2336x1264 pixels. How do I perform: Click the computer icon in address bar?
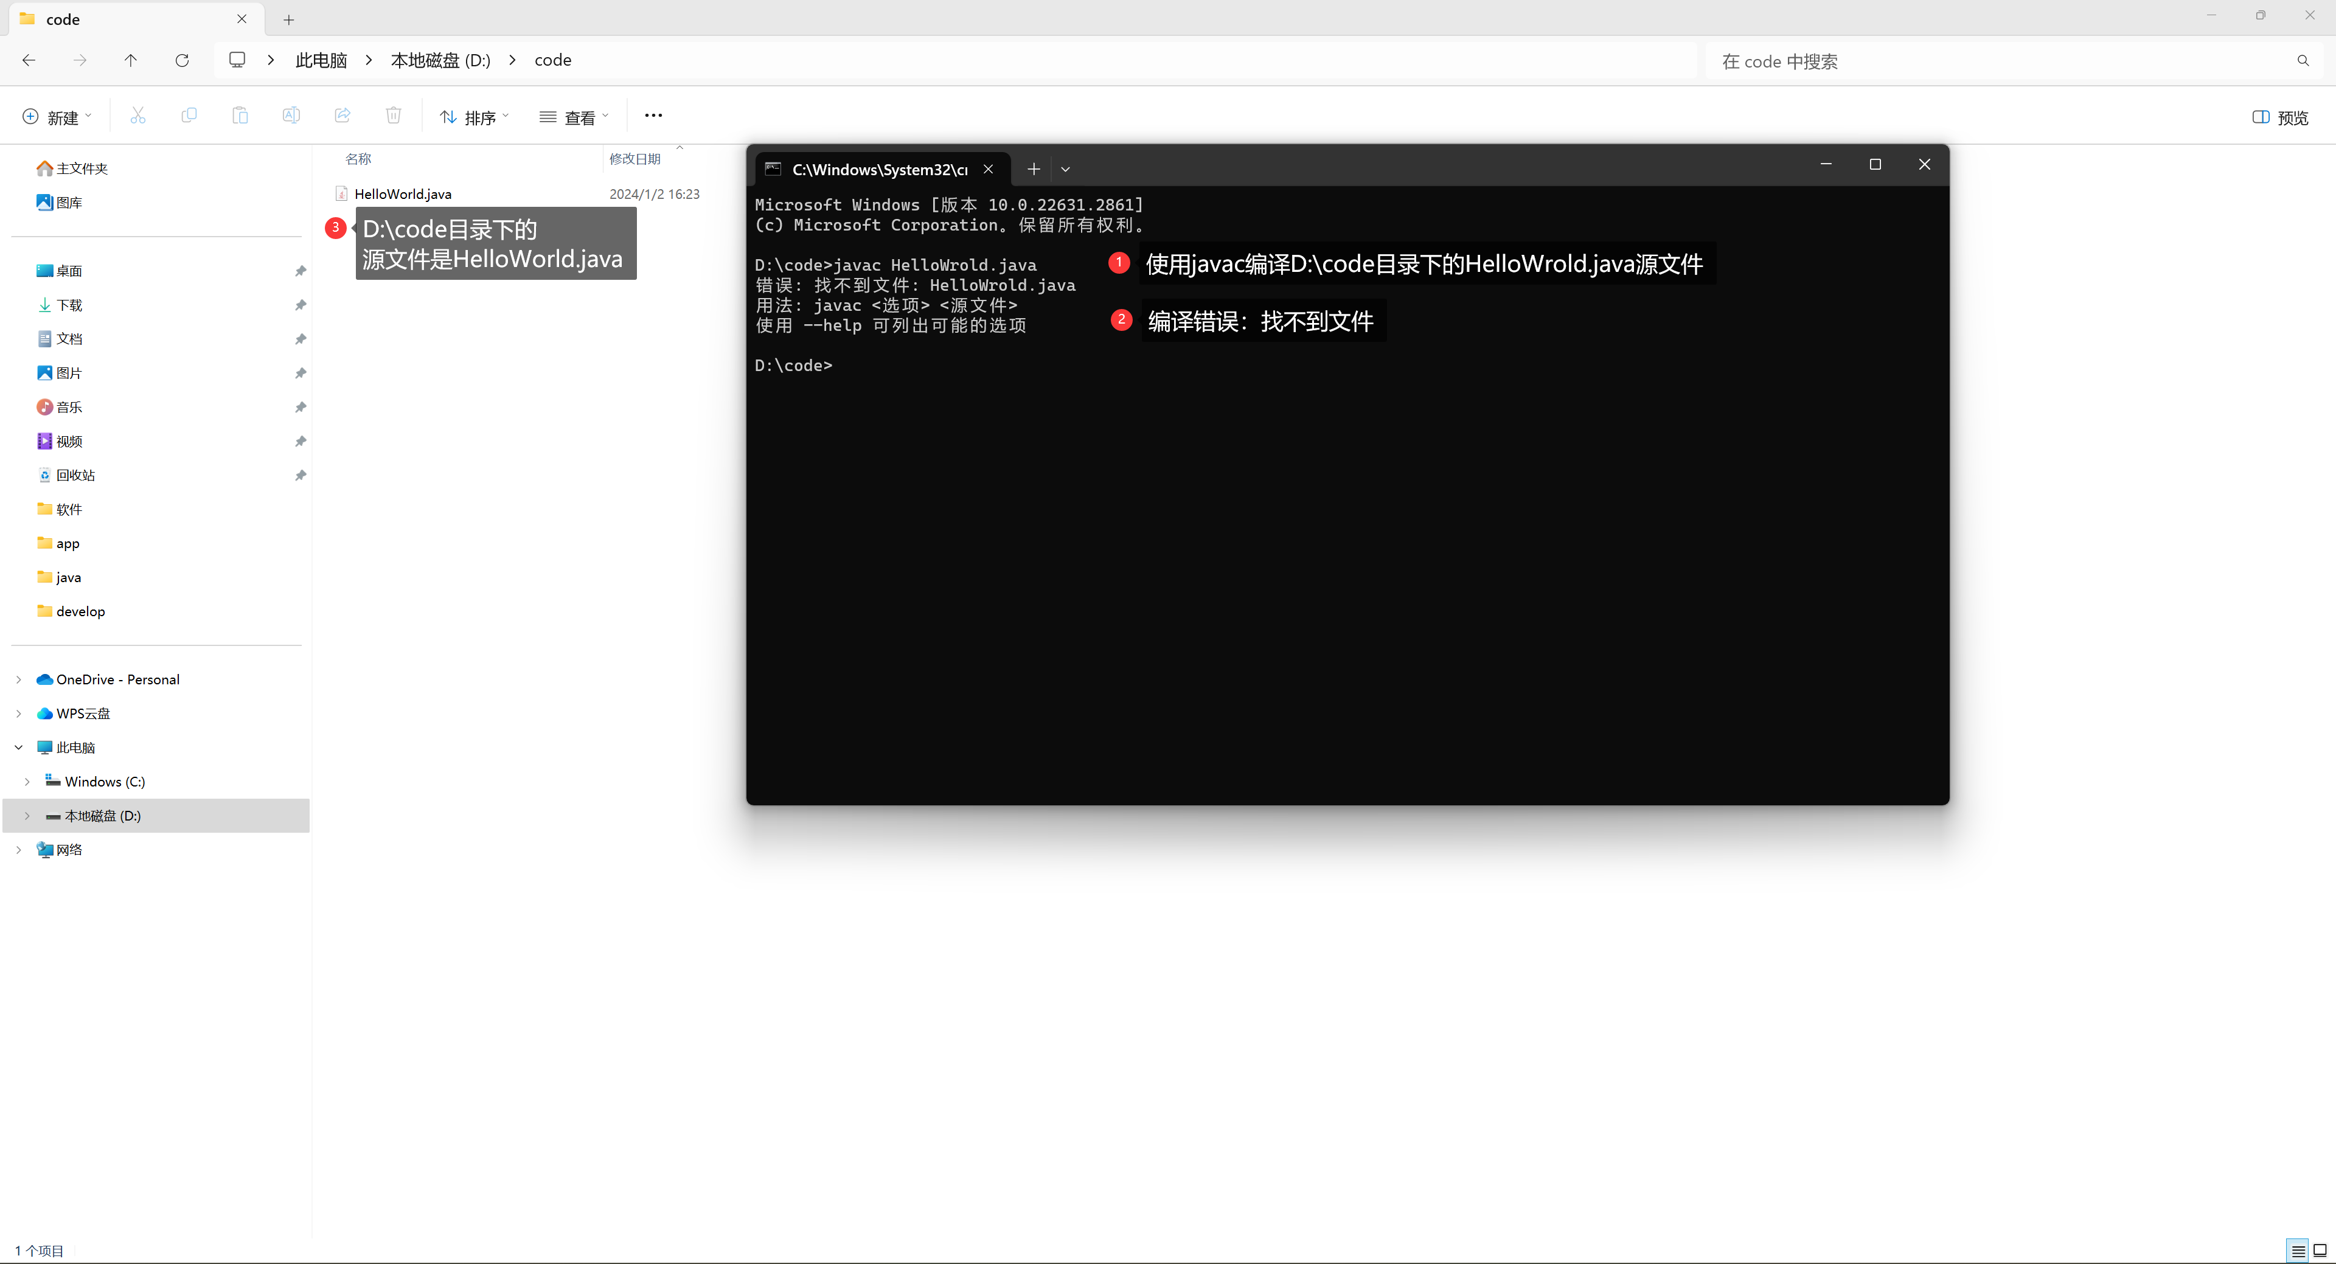tap(238, 60)
